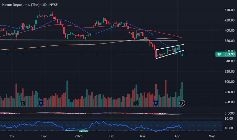
Task: Click the 440.00 price axis label
Action: (x=230, y=10)
